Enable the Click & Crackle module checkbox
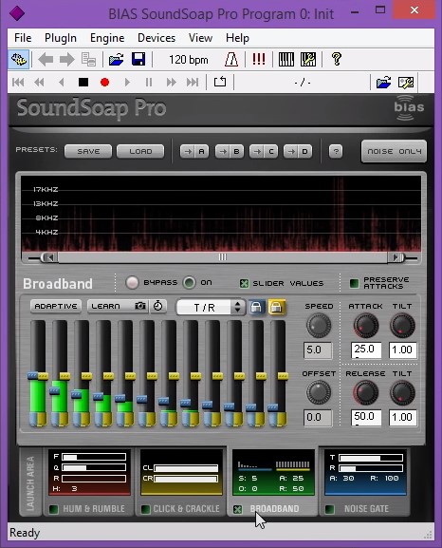Image resolution: width=442 pixels, height=548 pixels. coord(145,509)
